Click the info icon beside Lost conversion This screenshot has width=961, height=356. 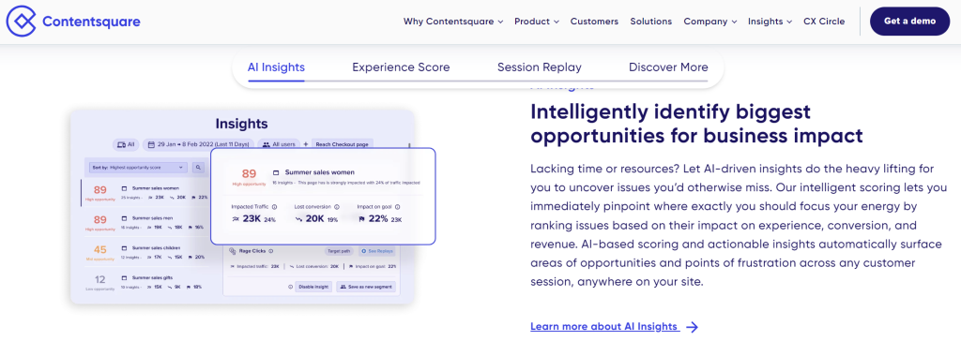tap(337, 207)
